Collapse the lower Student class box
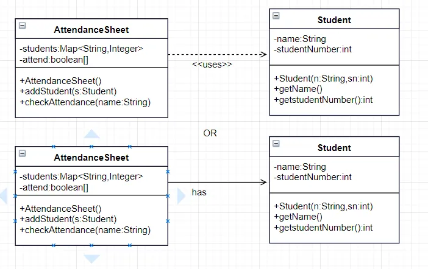Image resolution: width=428 pixels, height=269 pixels. 276,144
